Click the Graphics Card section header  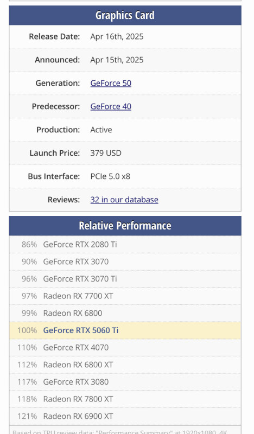(125, 15)
